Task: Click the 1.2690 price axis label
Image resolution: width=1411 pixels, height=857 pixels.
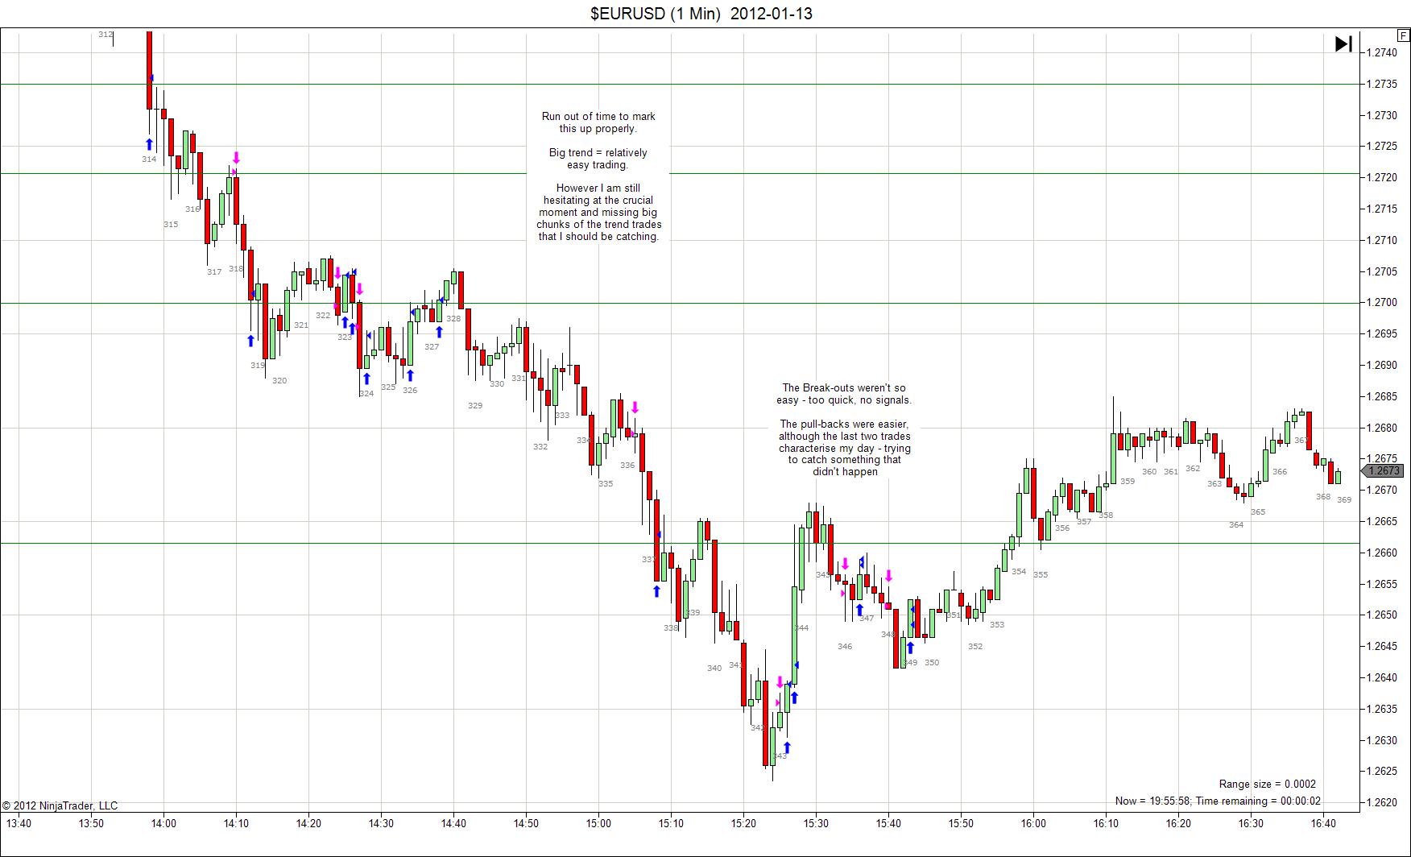Action: tap(1381, 365)
